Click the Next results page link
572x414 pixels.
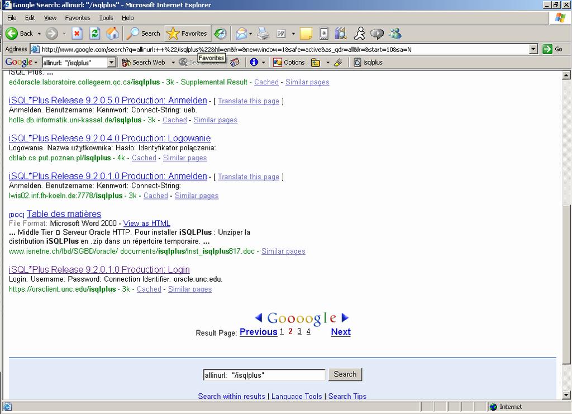(341, 332)
